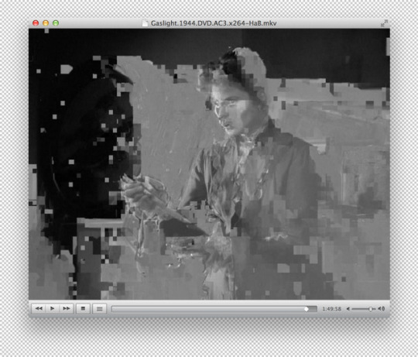Zoom the window with the green button
Screen dimensions: 418x357
coord(56,23)
